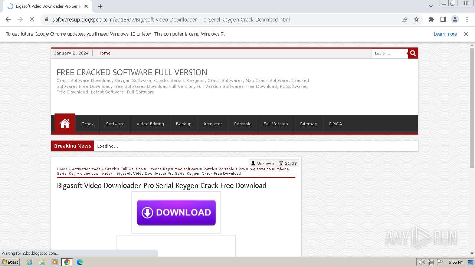Open the Video Editing menu item
The image size is (475, 267).
coord(150,124)
